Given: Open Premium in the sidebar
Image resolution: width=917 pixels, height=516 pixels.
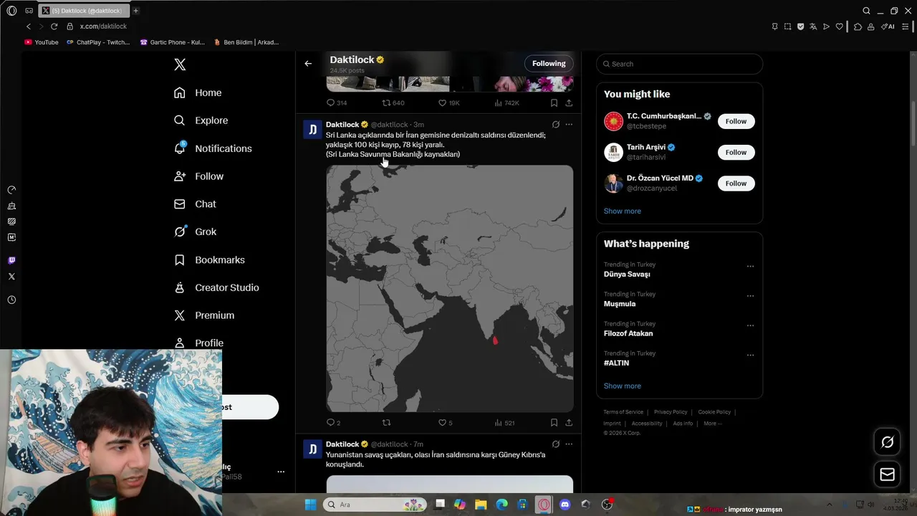Looking at the screenshot, I should (x=204, y=315).
